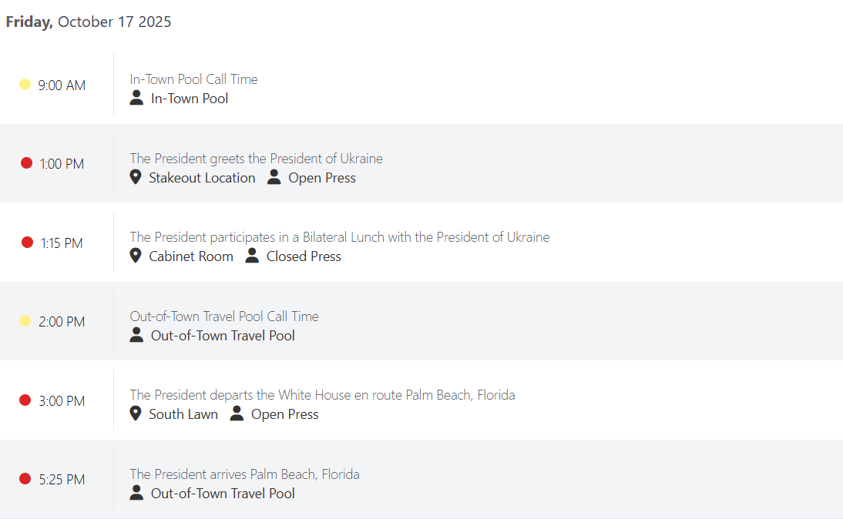Click the person icon beside In-Town Pool
The width and height of the screenshot is (843, 519).
pos(136,98)
